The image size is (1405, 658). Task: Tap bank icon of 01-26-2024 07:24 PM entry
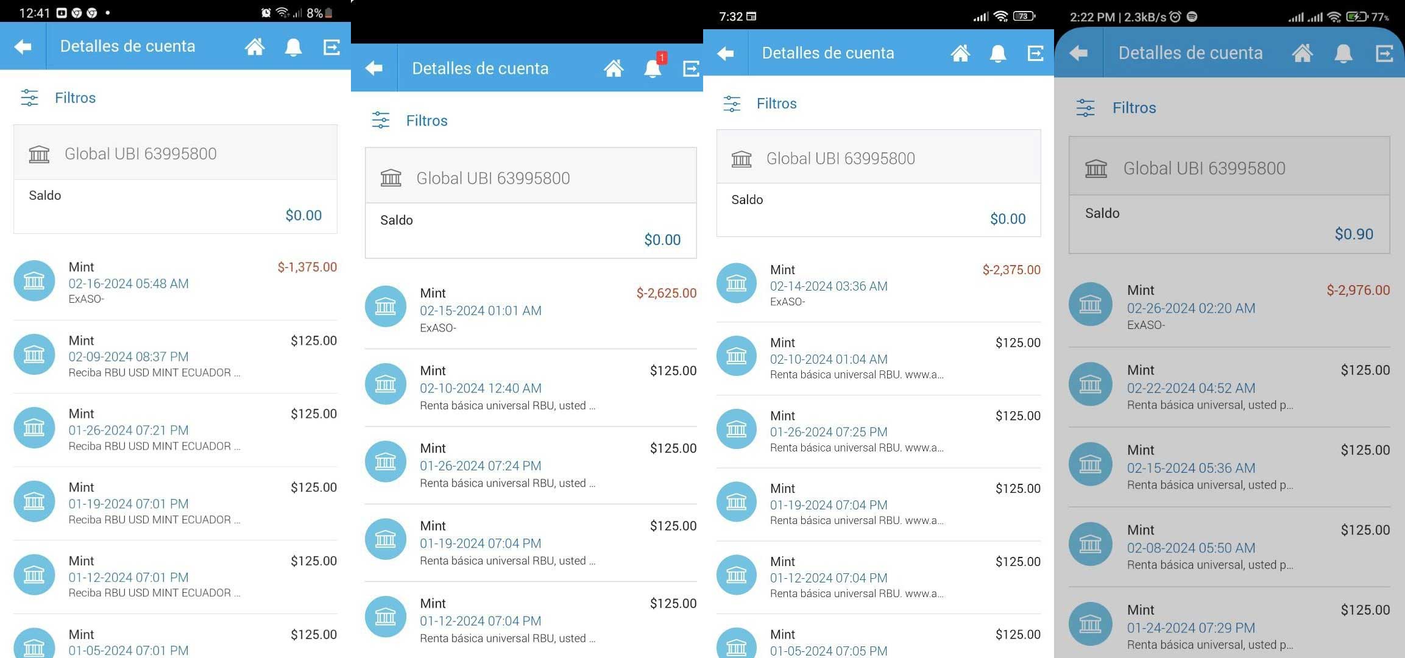click(385, 462)
